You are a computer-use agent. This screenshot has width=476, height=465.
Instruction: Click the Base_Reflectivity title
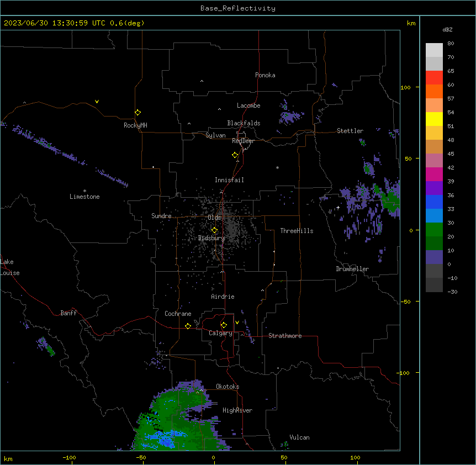point(237,8)
